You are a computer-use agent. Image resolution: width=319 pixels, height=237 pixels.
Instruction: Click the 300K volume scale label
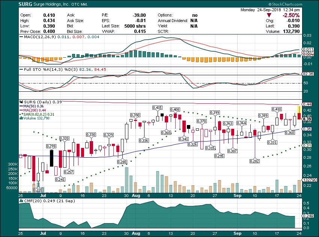click(x=13, y=164)
